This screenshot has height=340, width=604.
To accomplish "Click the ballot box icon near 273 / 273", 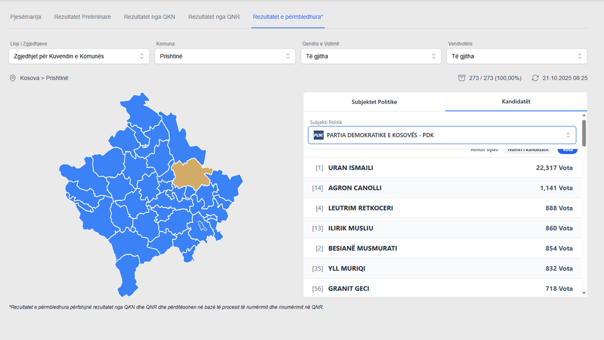I will [x=462, y=78].
